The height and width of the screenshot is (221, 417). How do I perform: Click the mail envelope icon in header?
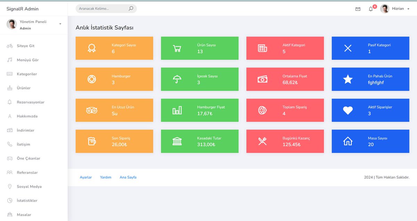[x=358, y=9]
